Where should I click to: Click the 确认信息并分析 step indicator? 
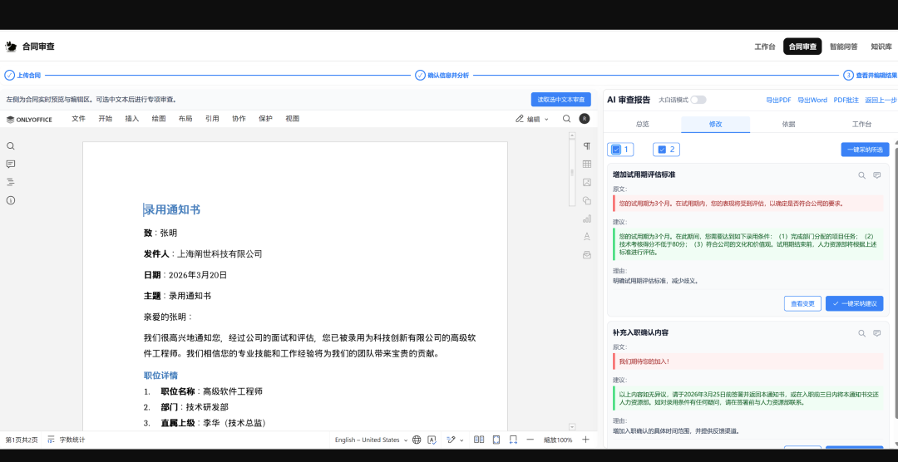point(442,75)
